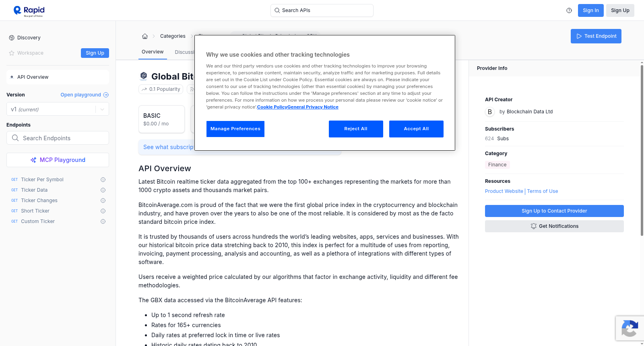Screen dimensions: 644x346
Task: Open the MCP Playground button
Action: 58,160
